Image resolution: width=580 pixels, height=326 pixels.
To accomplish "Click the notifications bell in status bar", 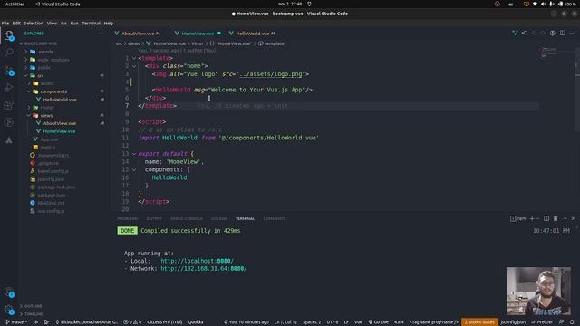I will [x=572, y=322].
